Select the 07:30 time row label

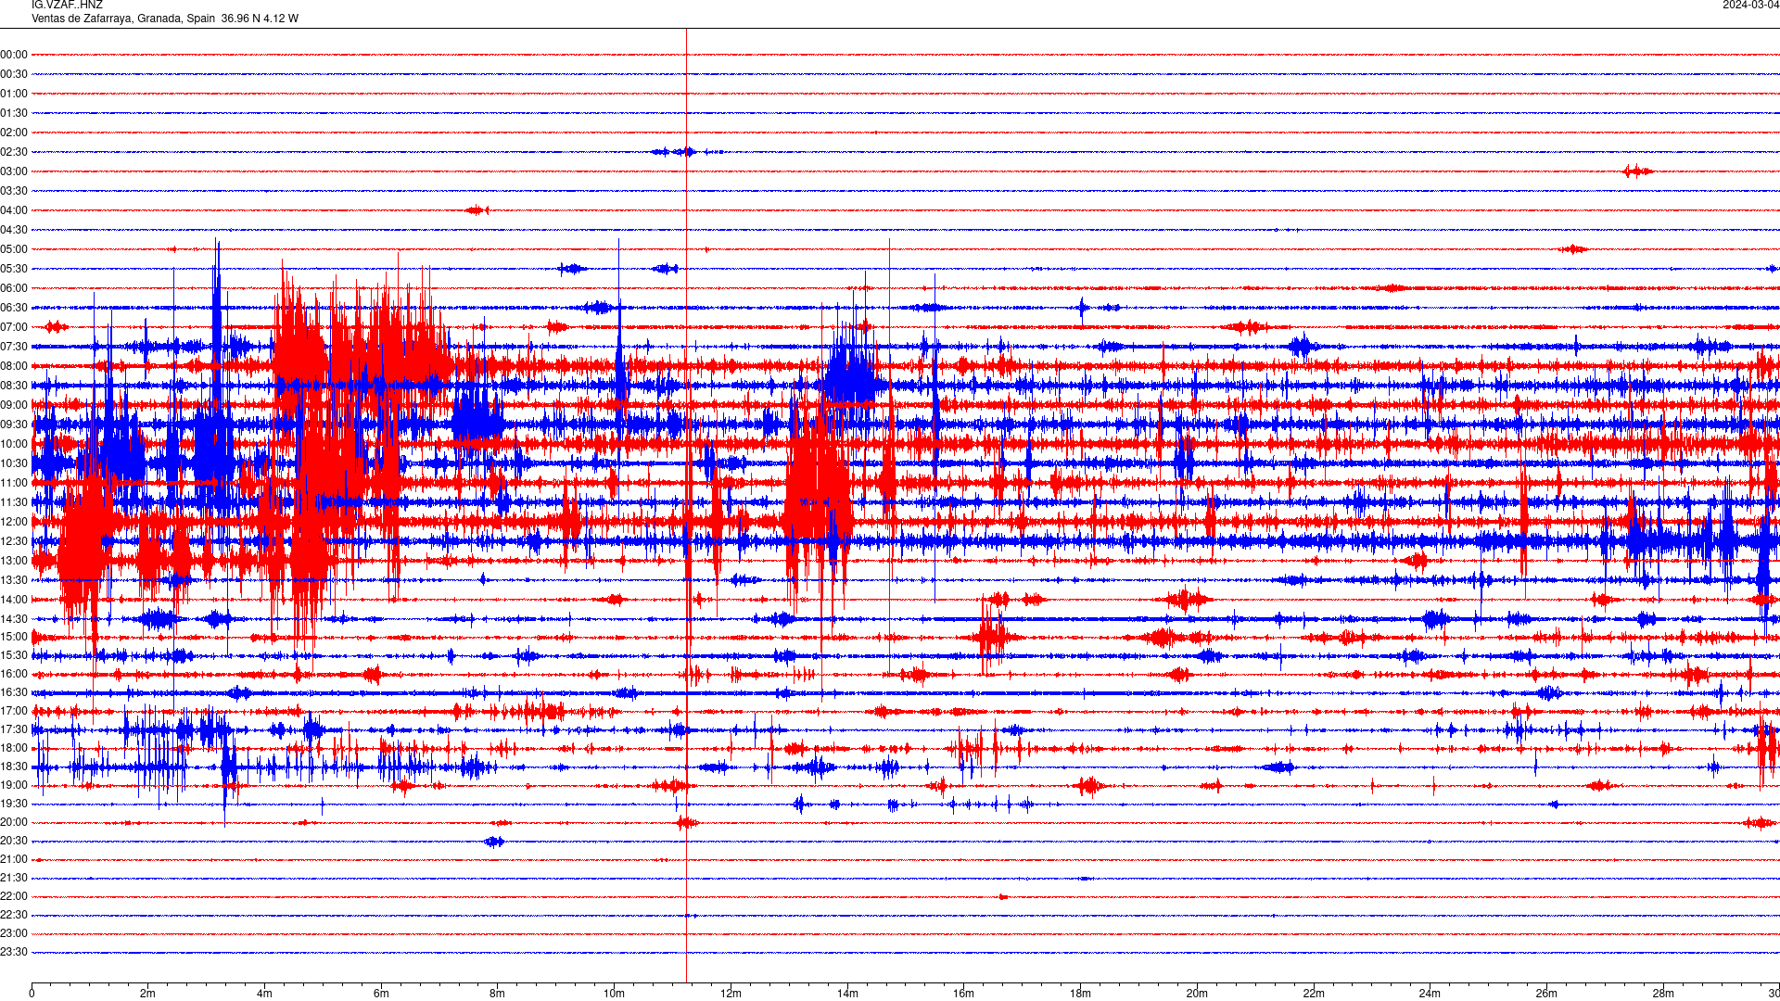point(14,347)
